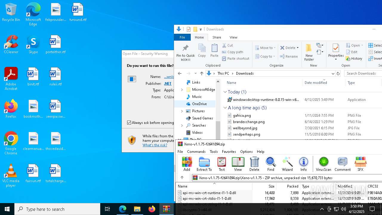This screenshot has width=382, height=215.
Task: Select api-ms-win-crt-runtime-l1-1-0.dll in WinRAR
Action: [209, 193]
